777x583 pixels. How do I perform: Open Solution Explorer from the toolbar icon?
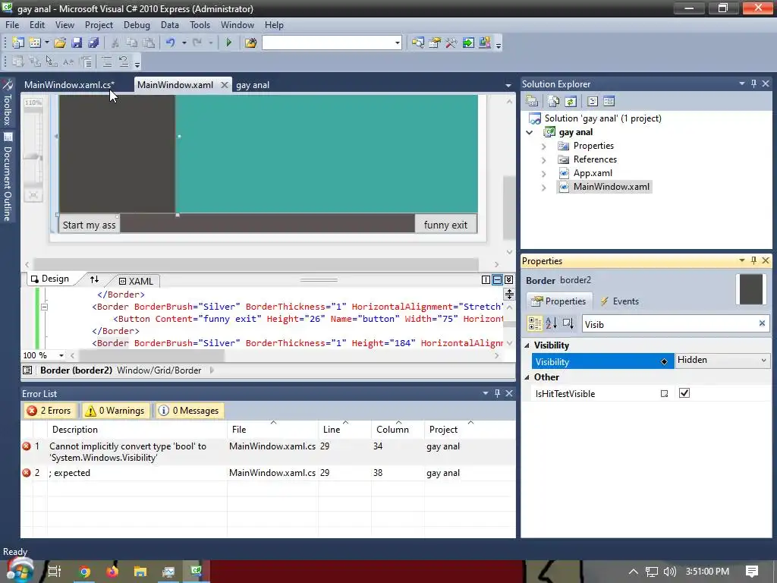[x=418, y=43]
